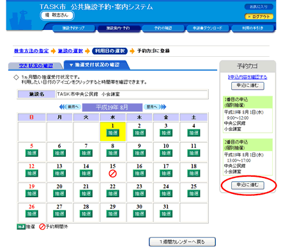Open the 施設案内・予約 navigation tab
The image size is (281, 252).
click(x=118, y=28)
